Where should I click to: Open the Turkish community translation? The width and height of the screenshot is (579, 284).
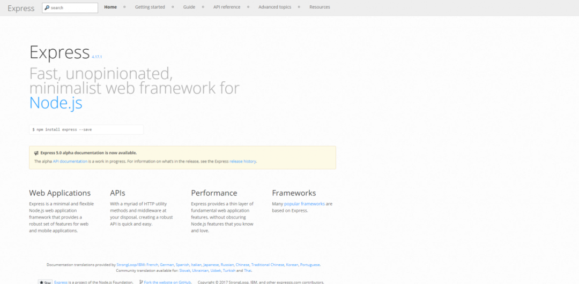[229, 271]
